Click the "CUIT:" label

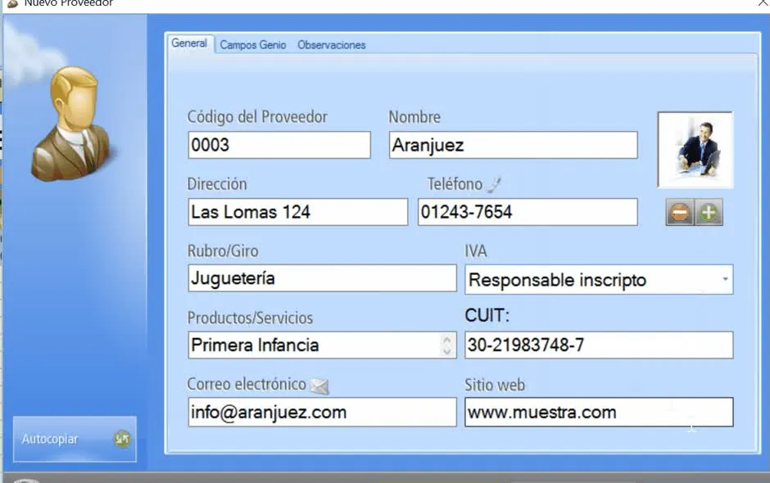pyautogui.click(x=487, y=315)
